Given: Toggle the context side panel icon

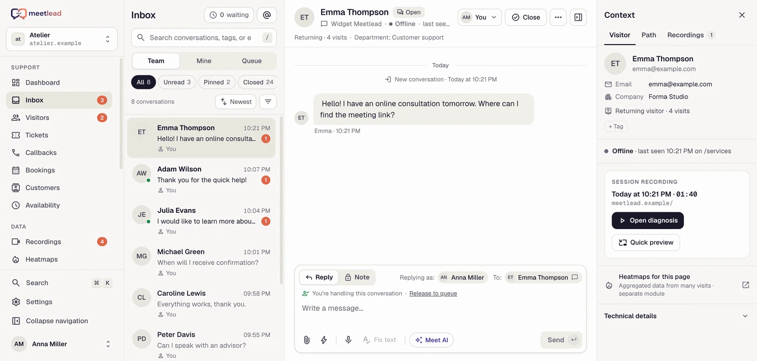Looking at the screenshot, I should click(578, 17).
